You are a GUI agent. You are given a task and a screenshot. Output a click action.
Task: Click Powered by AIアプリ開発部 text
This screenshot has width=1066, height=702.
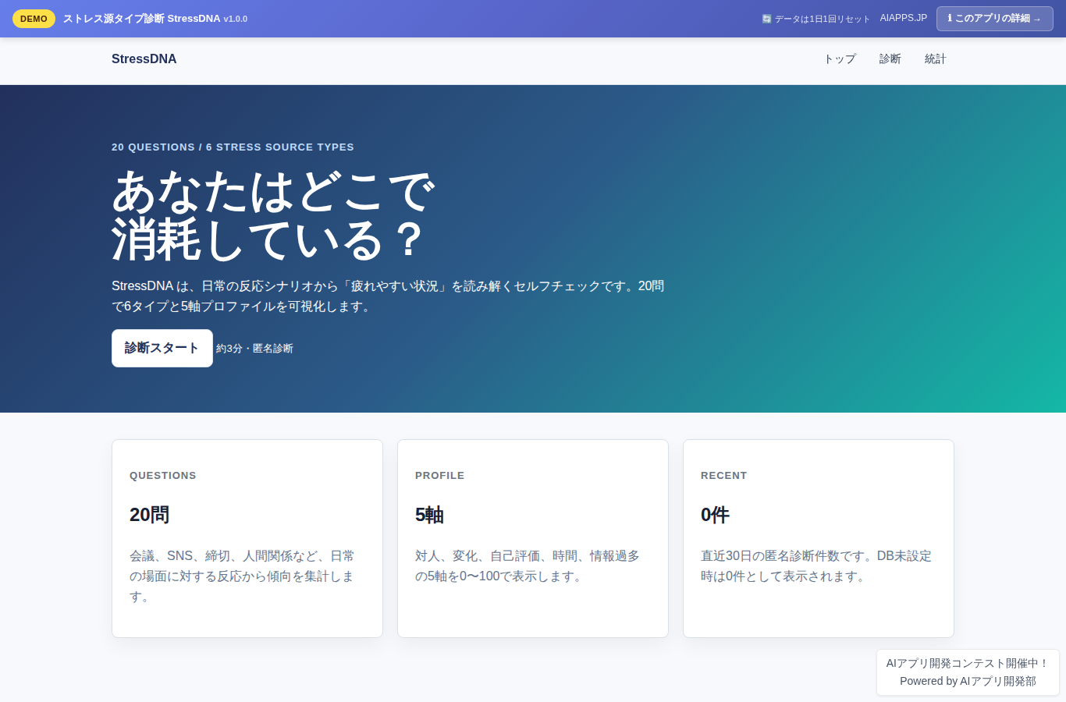[968, 681]
